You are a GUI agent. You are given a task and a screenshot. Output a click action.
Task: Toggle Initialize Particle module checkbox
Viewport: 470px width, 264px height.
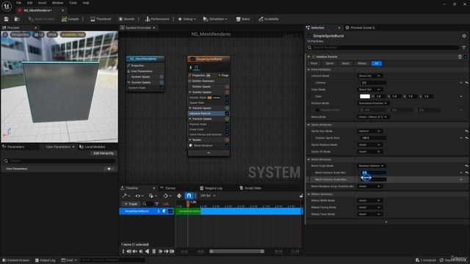click(227, 114)
